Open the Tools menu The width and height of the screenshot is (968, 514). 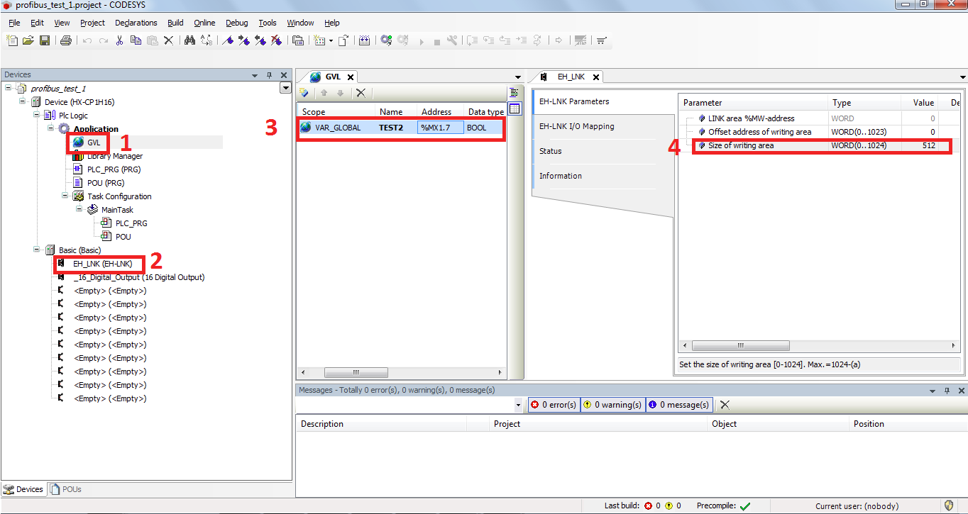[267, 23]
